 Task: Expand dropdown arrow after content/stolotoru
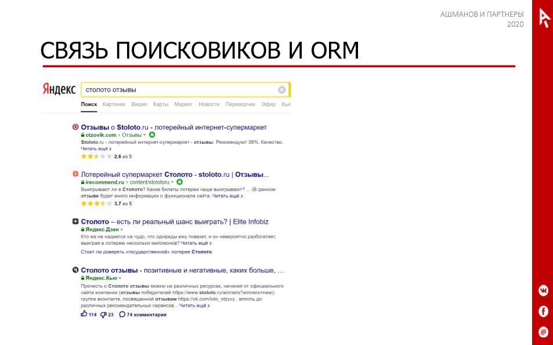[x=172, y=182]
